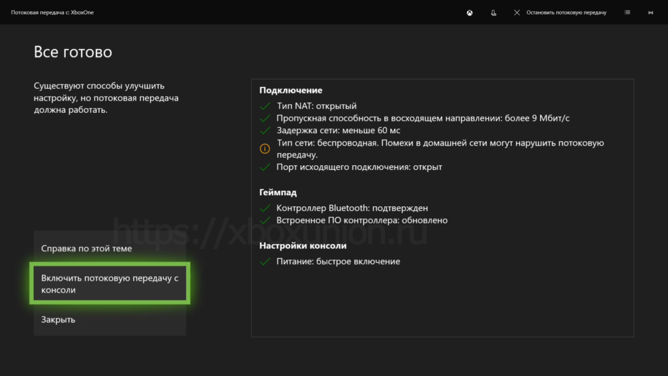The image size is (668, 376).
Task: Click the stream quality icon at top right
Action: pyautogui.click(x=650, y=12)
